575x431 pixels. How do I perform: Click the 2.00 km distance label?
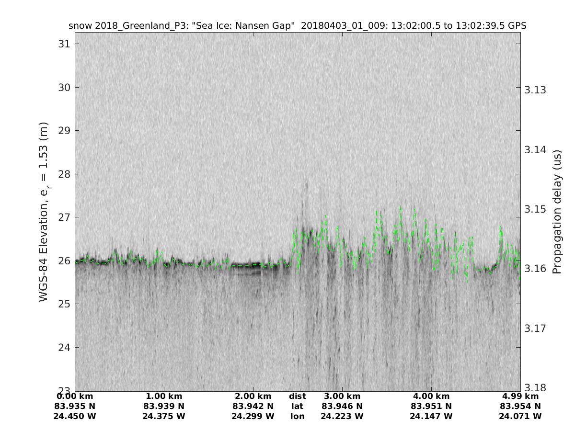coord(253,396)
